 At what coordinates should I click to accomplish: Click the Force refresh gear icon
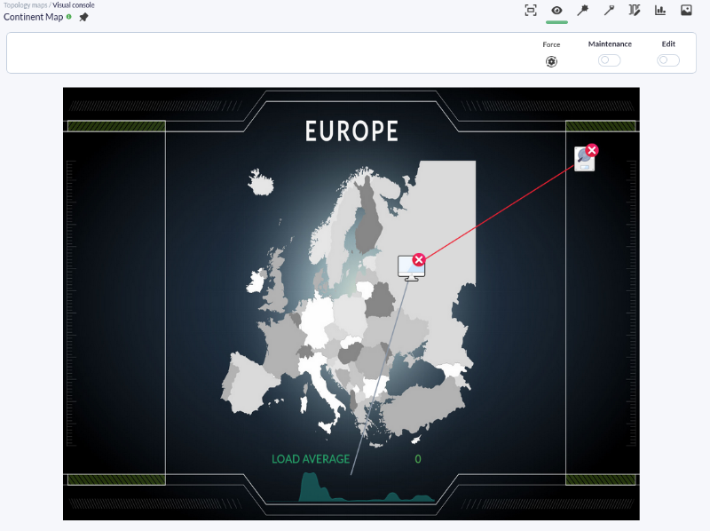click(x=551, y=61)
